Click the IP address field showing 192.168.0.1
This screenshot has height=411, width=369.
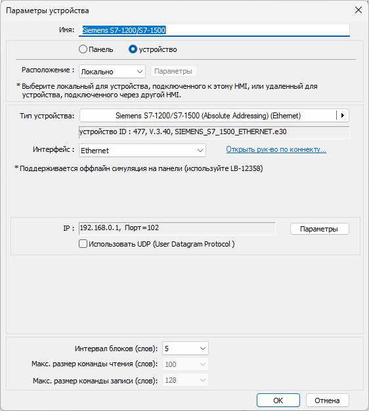(x=177, y=229)
